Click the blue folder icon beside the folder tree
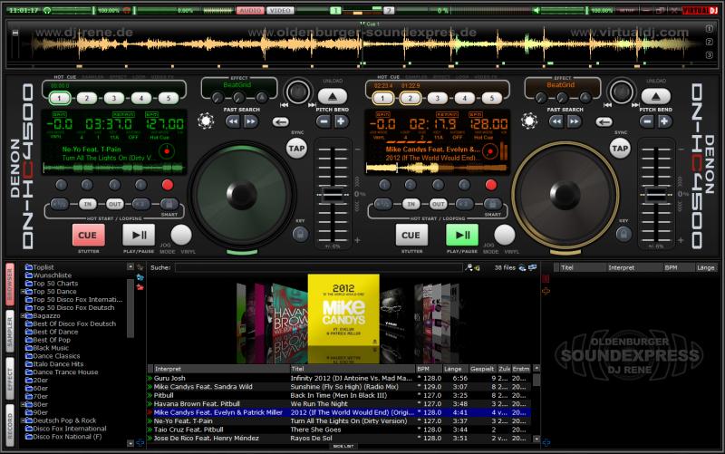The height and width of the screenshot is (454, 725). click(140, 277)
